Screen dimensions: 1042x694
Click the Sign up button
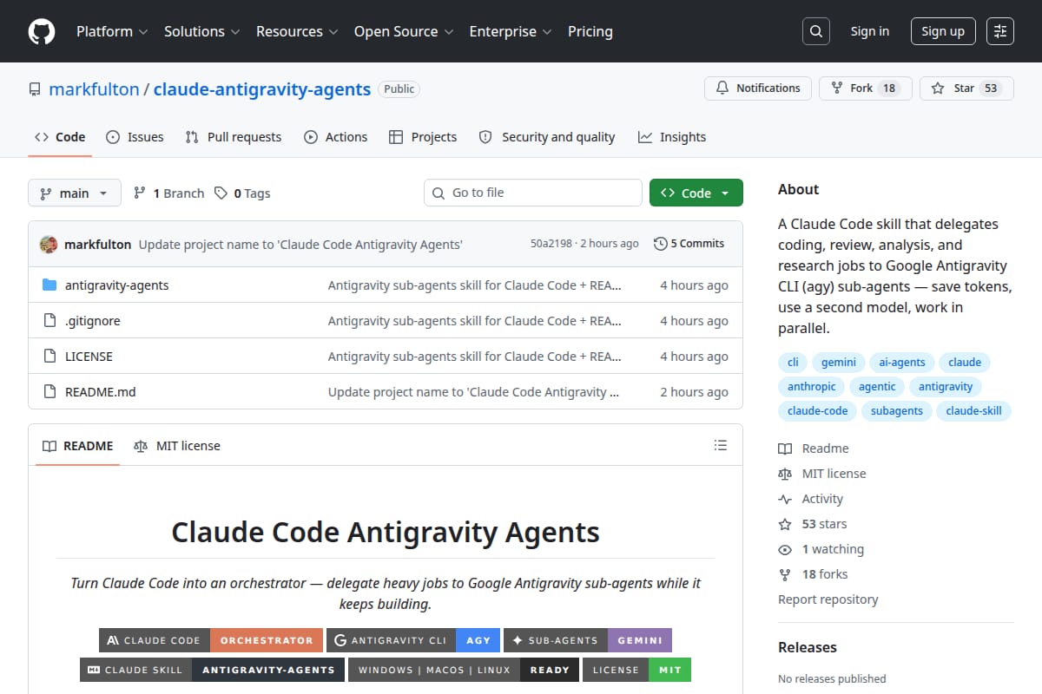943,31
